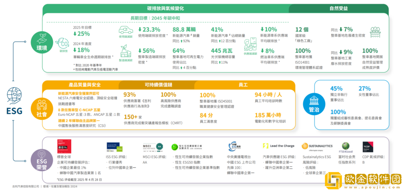The image size is (405, 191).
Task: Click the ISS ESG Prime logo
Action: tap(114, 147)
